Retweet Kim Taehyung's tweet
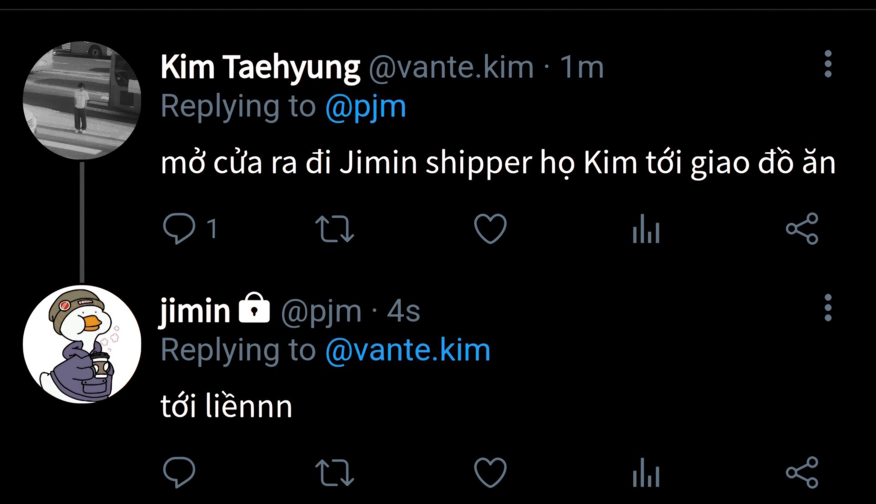This screenshot has height=504, width=876. pyautogui.click(x=334, y=228)
